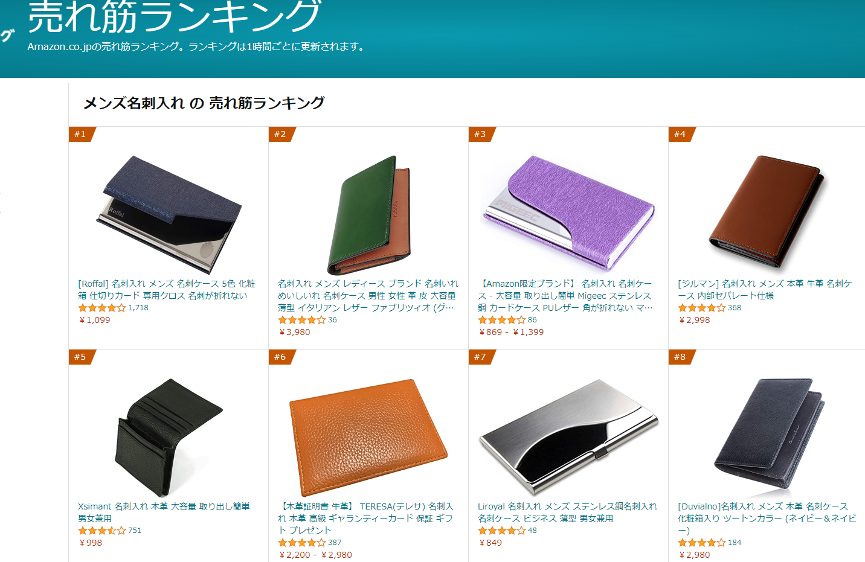Open the [Duvialno] 名刺入れ product title link
The height and width of the screenshot is (562, 865).
point(767,519)
